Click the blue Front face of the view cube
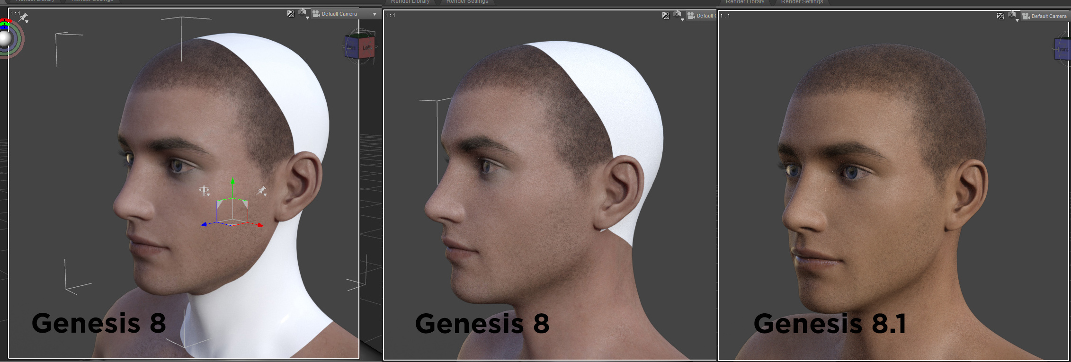Screen dimensions: 1071x362 pyautogui.click(x=352, y=47)
